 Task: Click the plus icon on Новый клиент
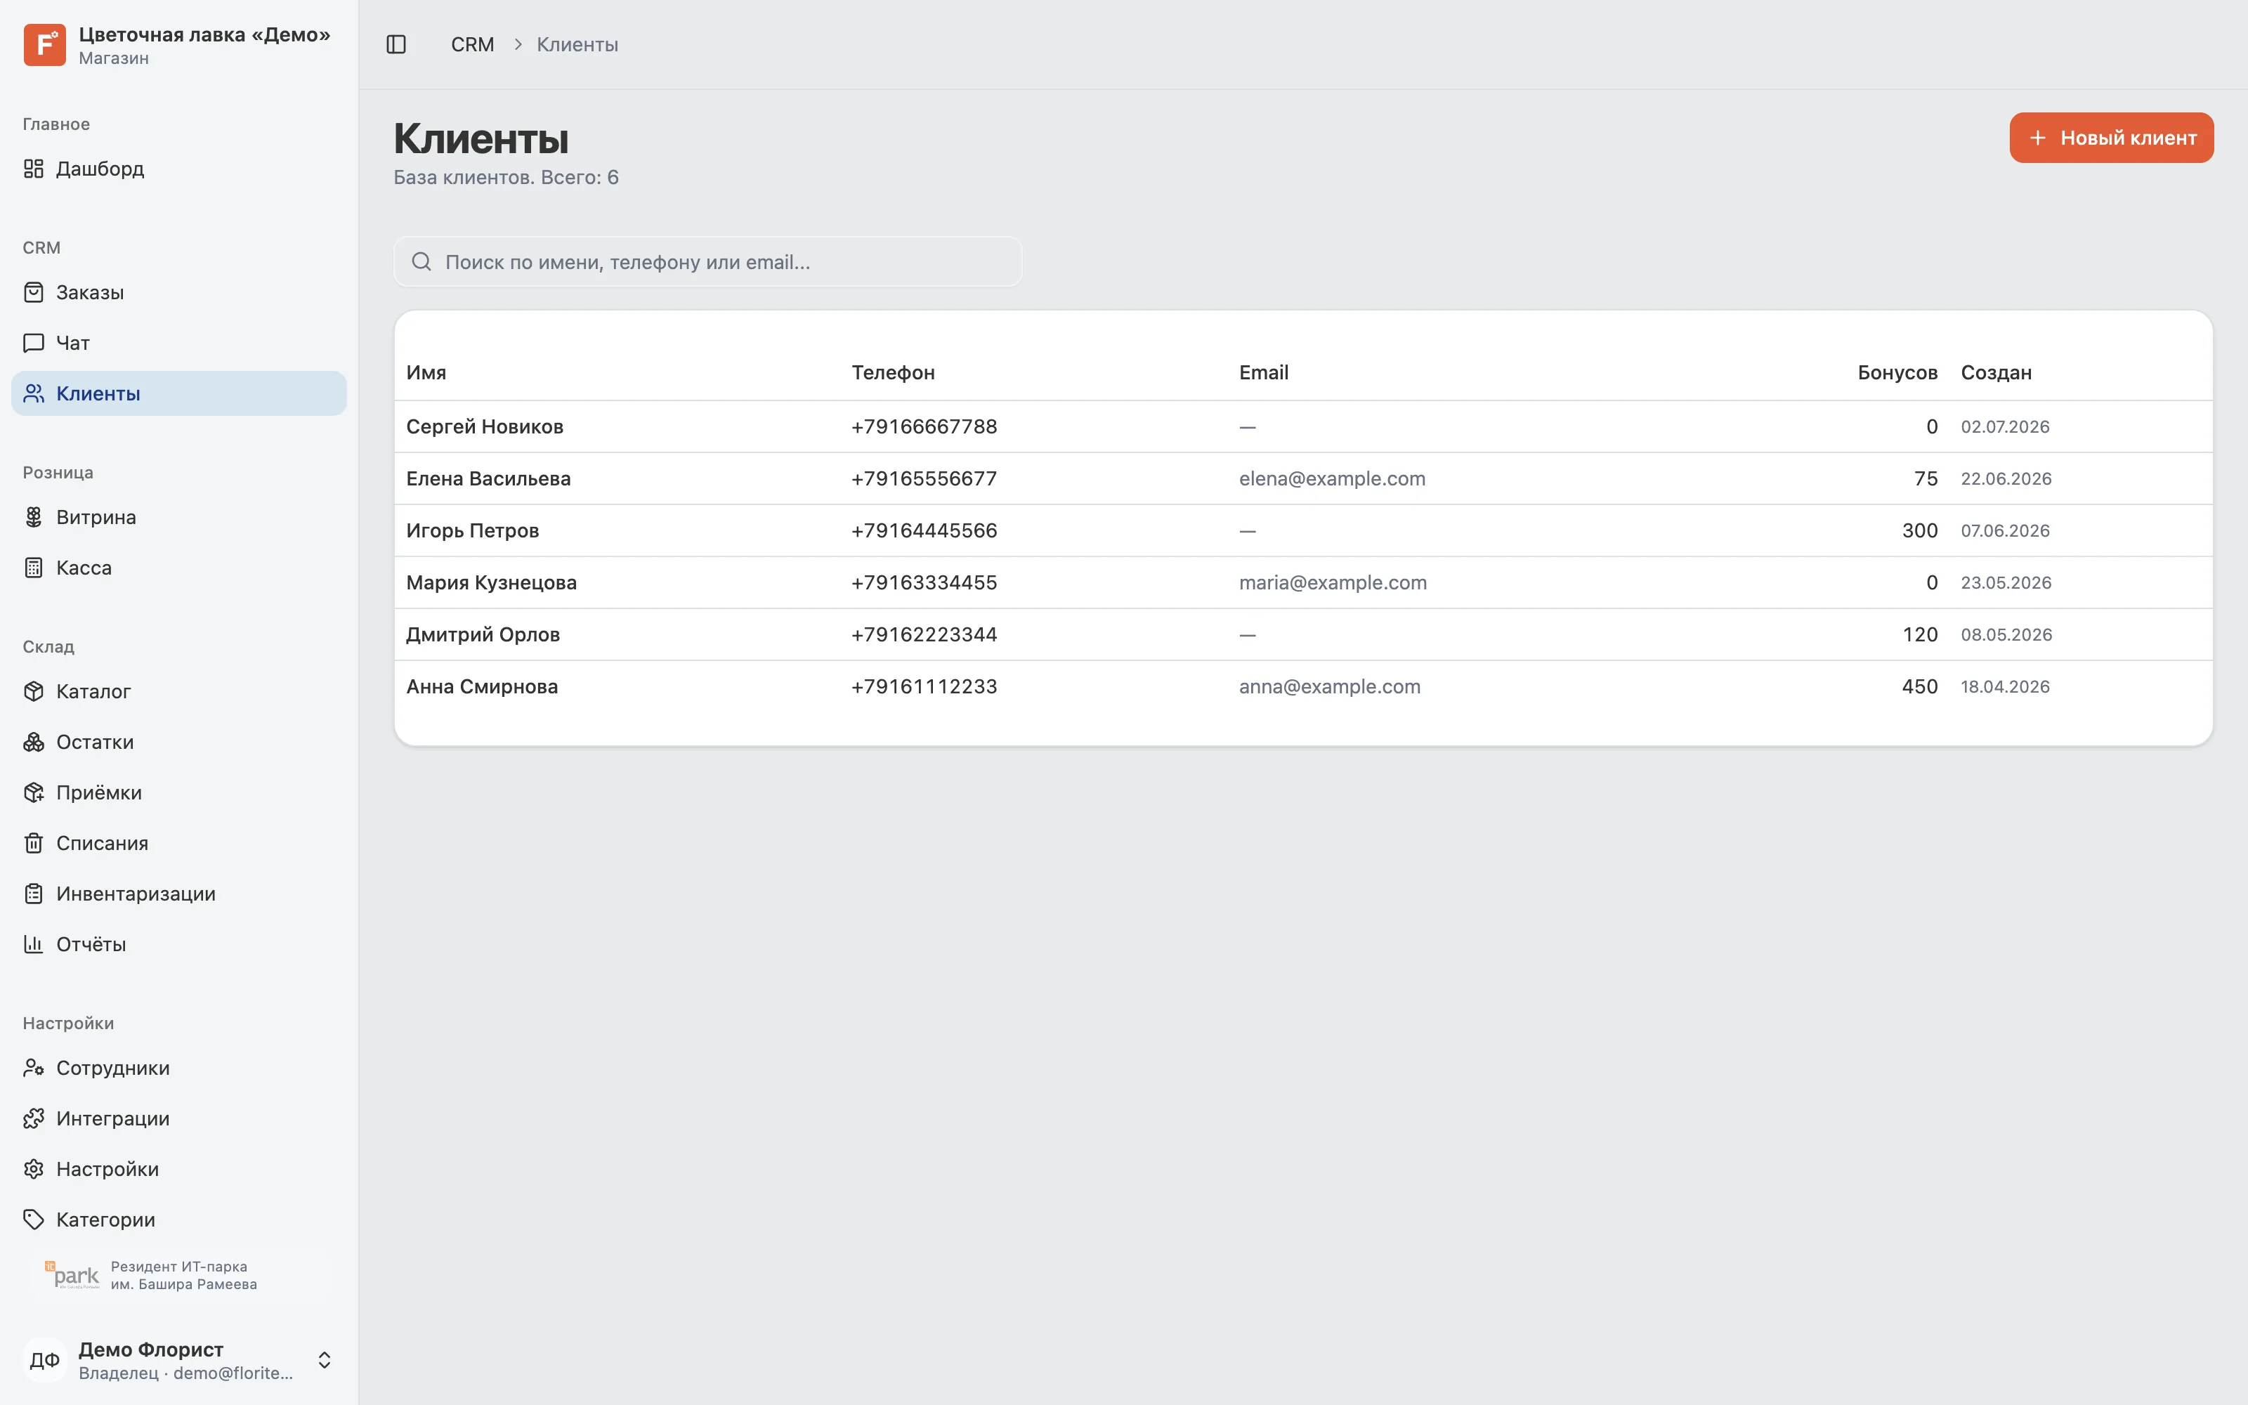(2038, 138)
